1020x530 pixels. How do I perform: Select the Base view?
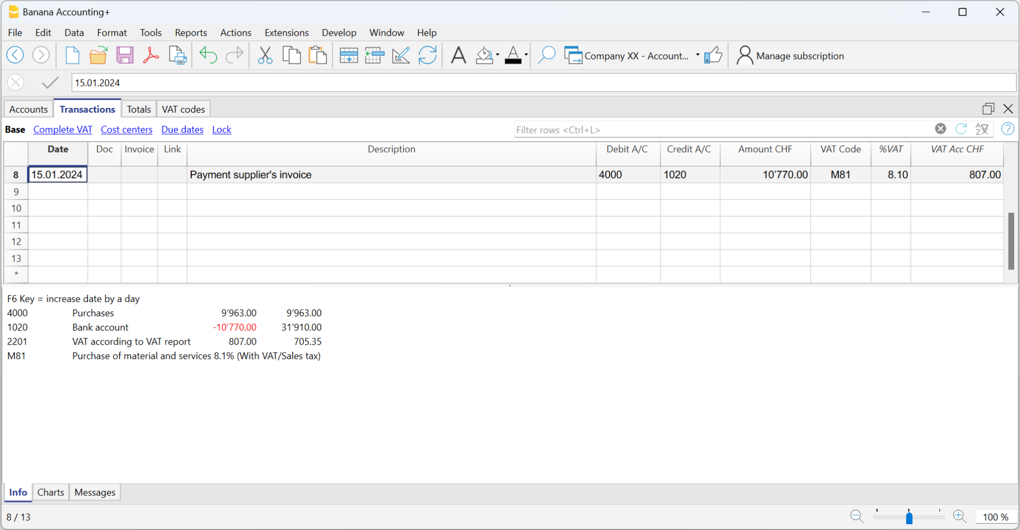15,129
